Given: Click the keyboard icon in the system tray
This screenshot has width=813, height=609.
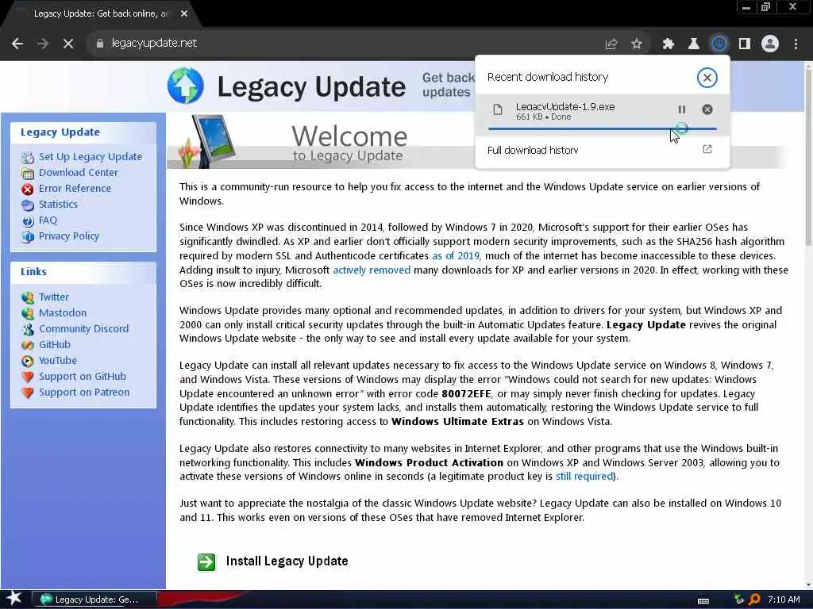Looking at the screenshot, I should [x=703, y=601].
